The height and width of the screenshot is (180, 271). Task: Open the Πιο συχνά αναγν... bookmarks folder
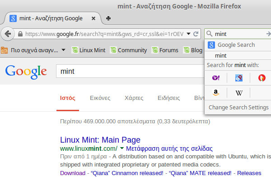point(33,50)
